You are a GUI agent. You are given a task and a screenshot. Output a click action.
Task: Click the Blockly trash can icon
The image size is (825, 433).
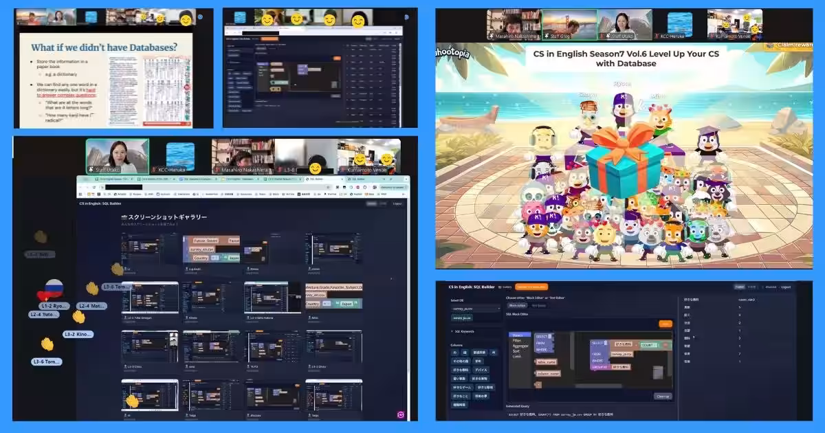[x=657, y=373]
